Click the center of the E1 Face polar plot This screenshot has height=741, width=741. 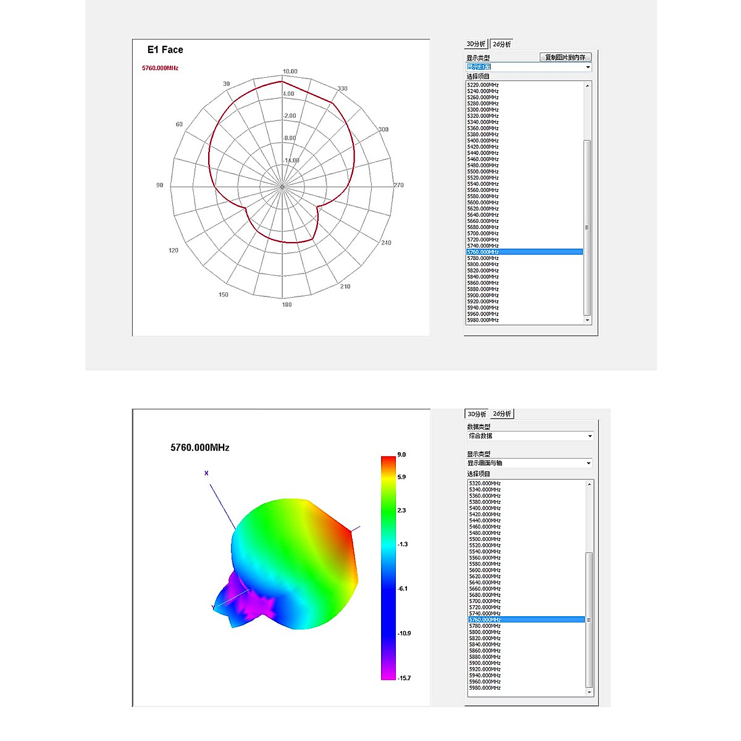pos(282,186)
